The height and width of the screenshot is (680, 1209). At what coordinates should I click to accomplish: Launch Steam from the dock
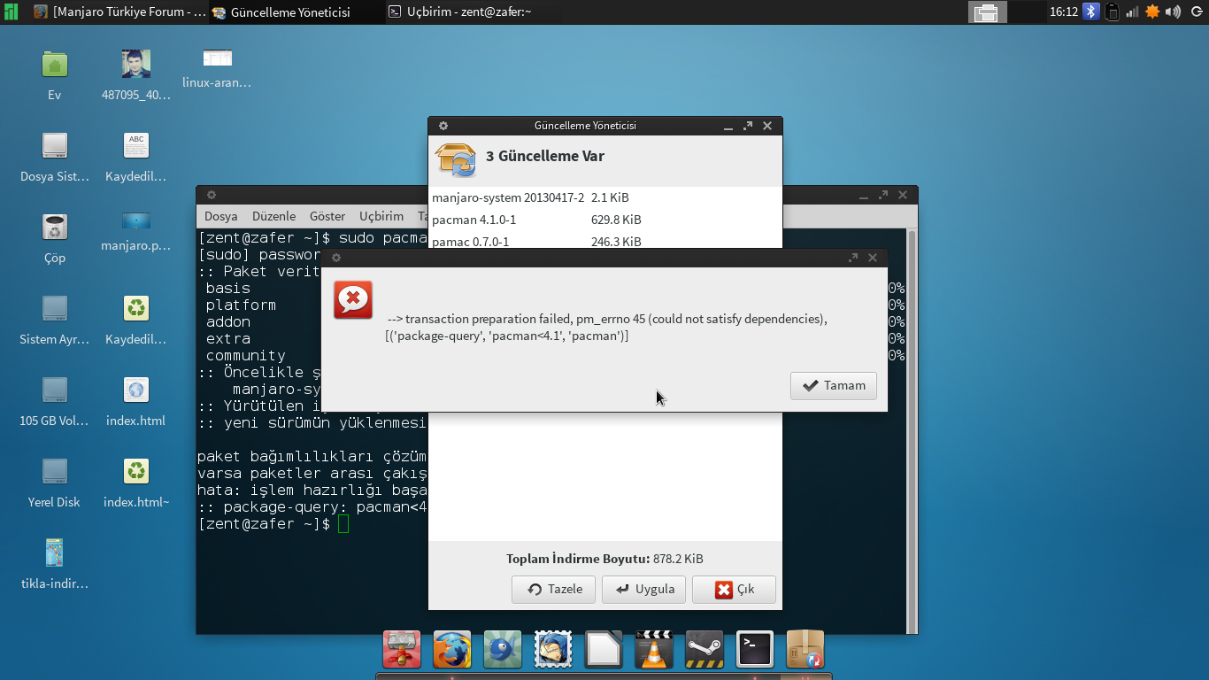pyautogui.click(x=705, y=650)
